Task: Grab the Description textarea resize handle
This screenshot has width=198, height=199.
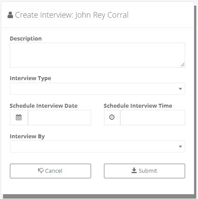Action: point(183,65)
